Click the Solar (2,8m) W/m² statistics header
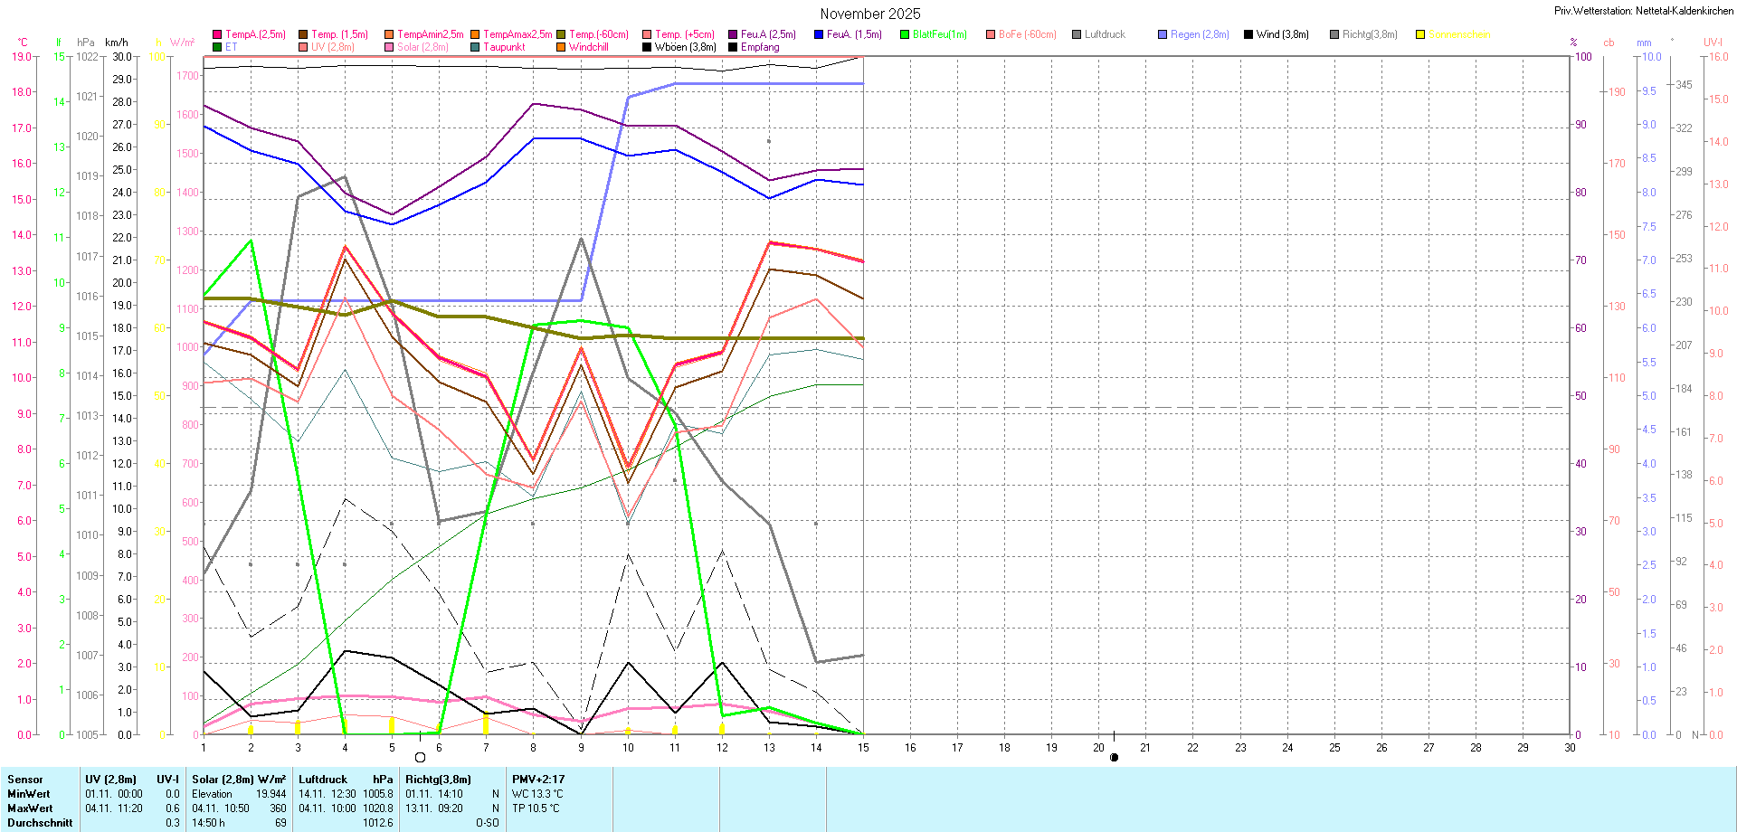Image resolution: width=1737 pixels, height=832 pixels. click(239, 780)
